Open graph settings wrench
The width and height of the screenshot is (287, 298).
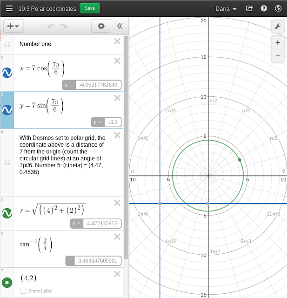[278, 26]
